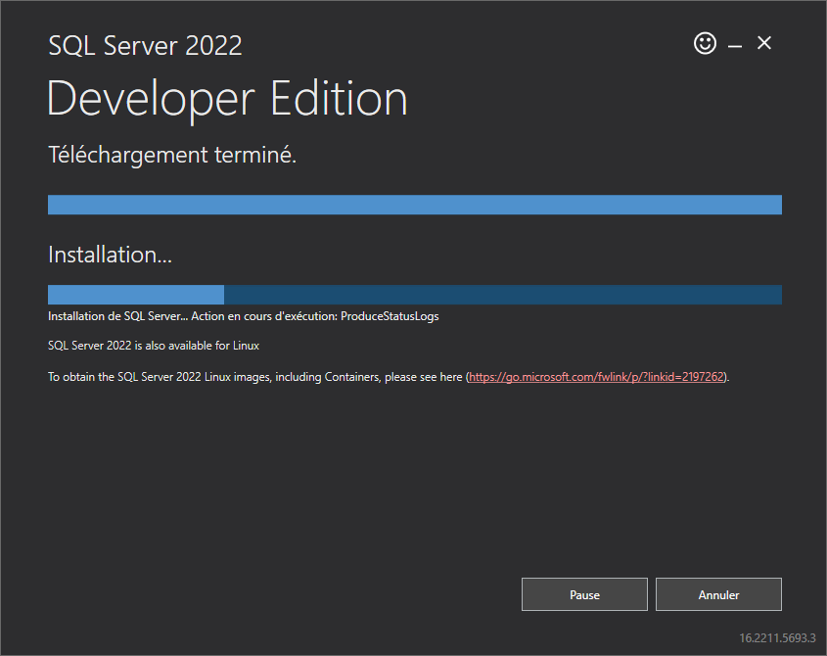827x656 pixels.
Task: Click the unfilled part of the Installation progress bar
Action: (503, 295)
